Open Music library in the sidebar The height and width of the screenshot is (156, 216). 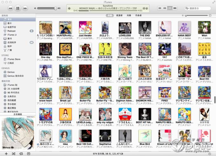tap(18, 19)
